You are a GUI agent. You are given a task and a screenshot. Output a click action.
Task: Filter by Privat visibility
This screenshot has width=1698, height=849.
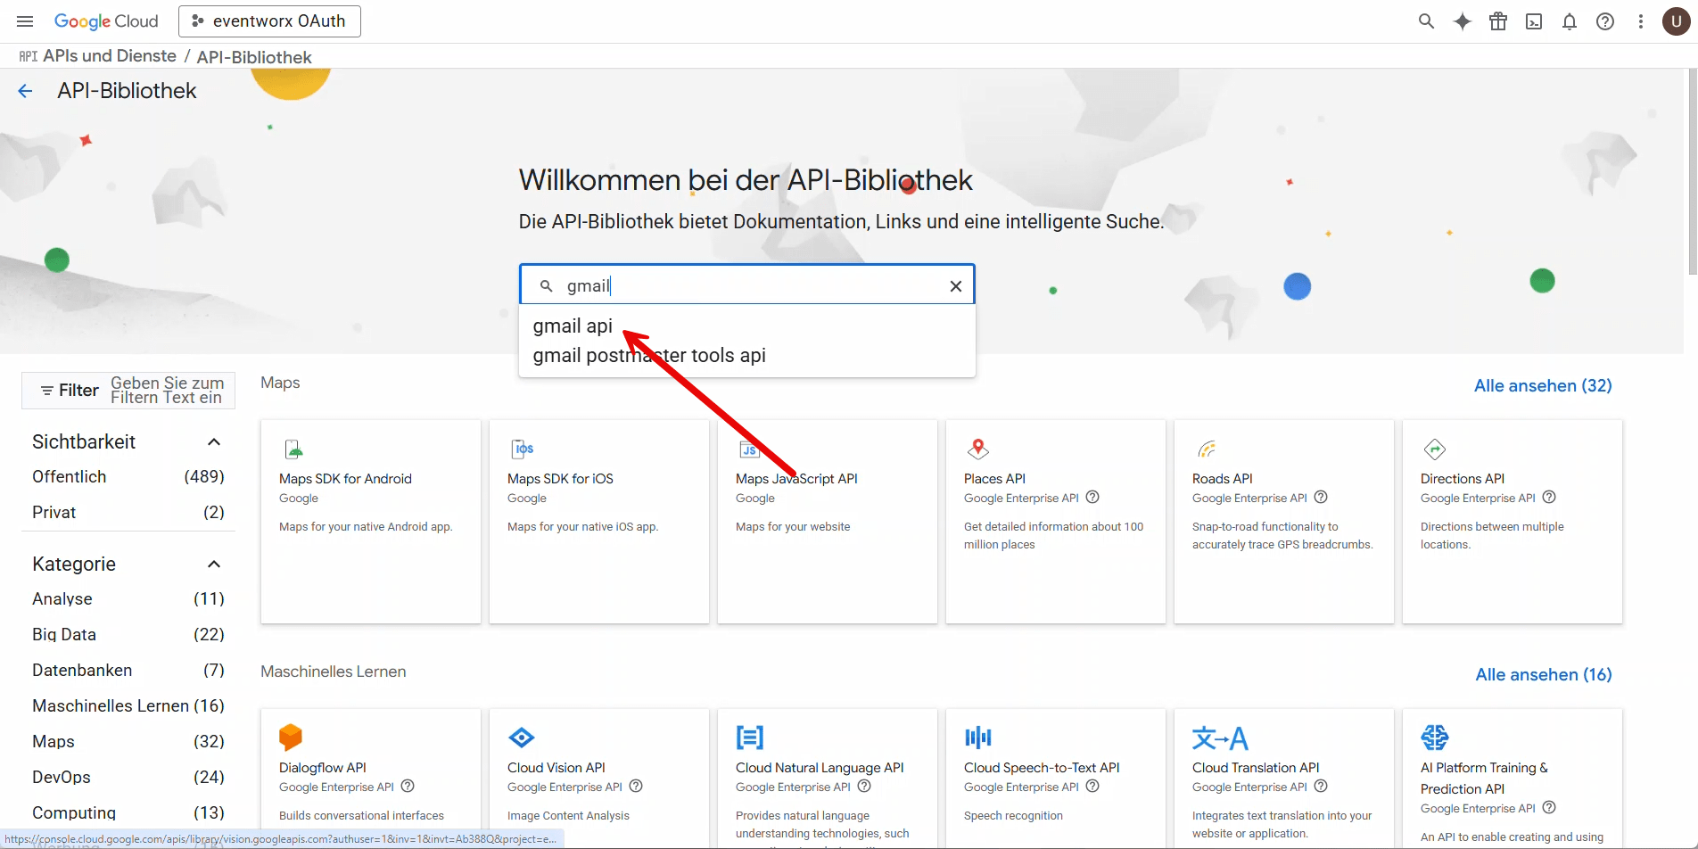128,513
